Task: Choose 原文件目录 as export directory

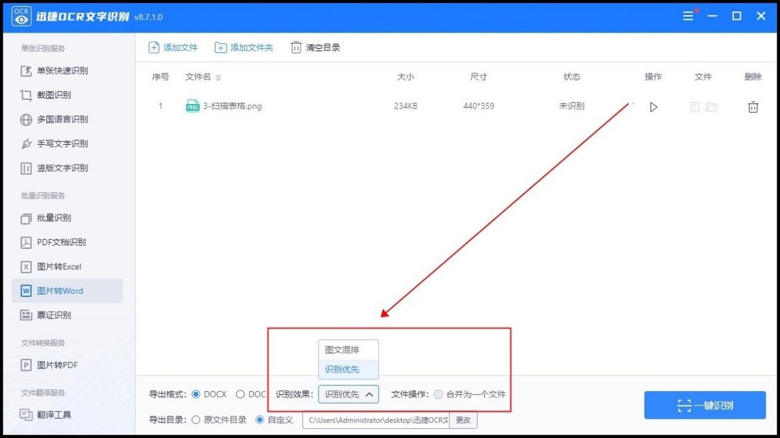Action: [x=196, y=420]
